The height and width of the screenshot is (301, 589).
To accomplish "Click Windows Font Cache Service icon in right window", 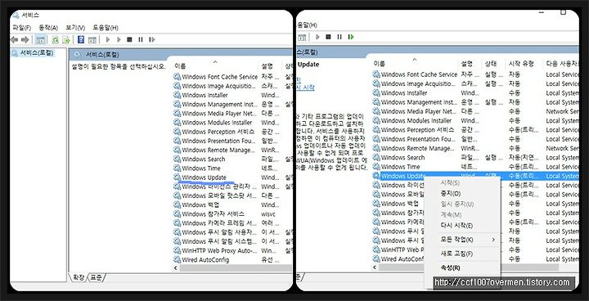I will point(376,74).
